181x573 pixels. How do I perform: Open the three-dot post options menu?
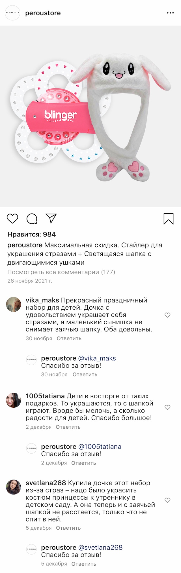point(170,13)
